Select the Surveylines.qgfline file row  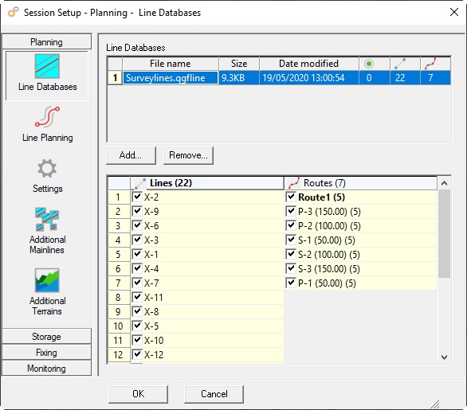[279, 78]
